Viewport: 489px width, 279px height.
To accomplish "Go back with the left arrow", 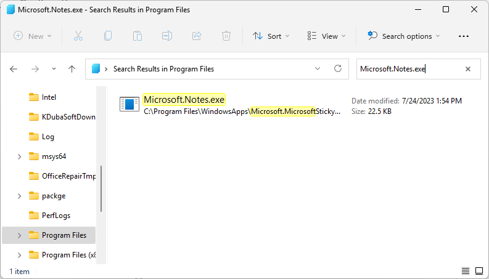I will (x=14, y=69).
